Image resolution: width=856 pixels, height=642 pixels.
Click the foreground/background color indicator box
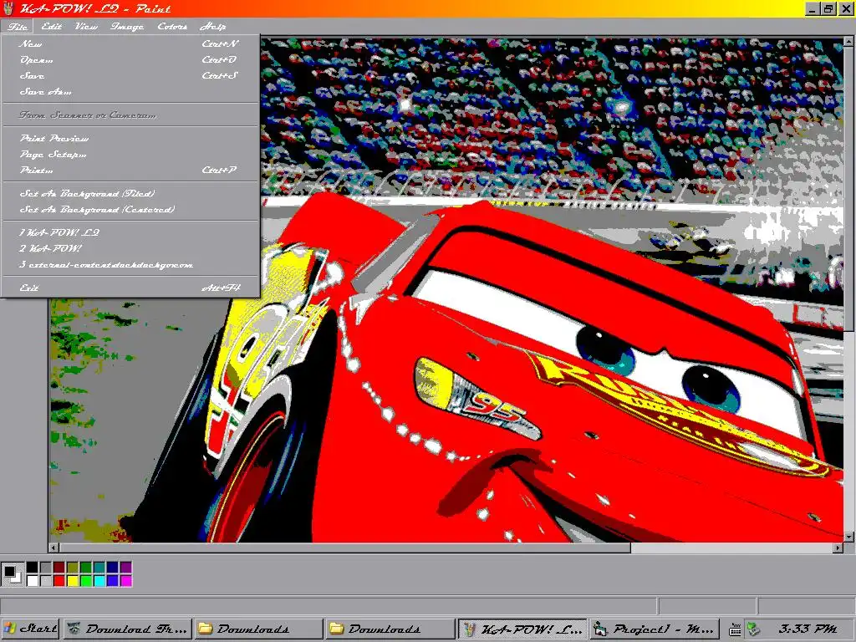coord(12,573)
